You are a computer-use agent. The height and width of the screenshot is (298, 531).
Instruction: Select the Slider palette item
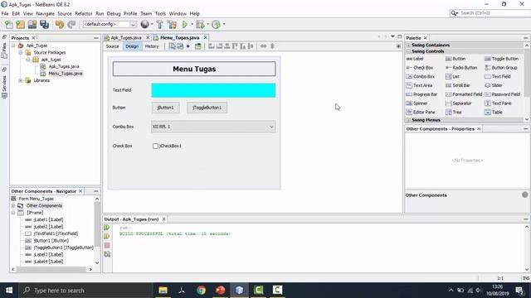tap(494, 85)
